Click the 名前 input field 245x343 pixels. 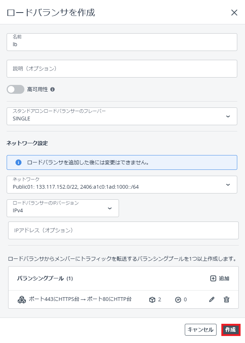(x=122, y=44)
